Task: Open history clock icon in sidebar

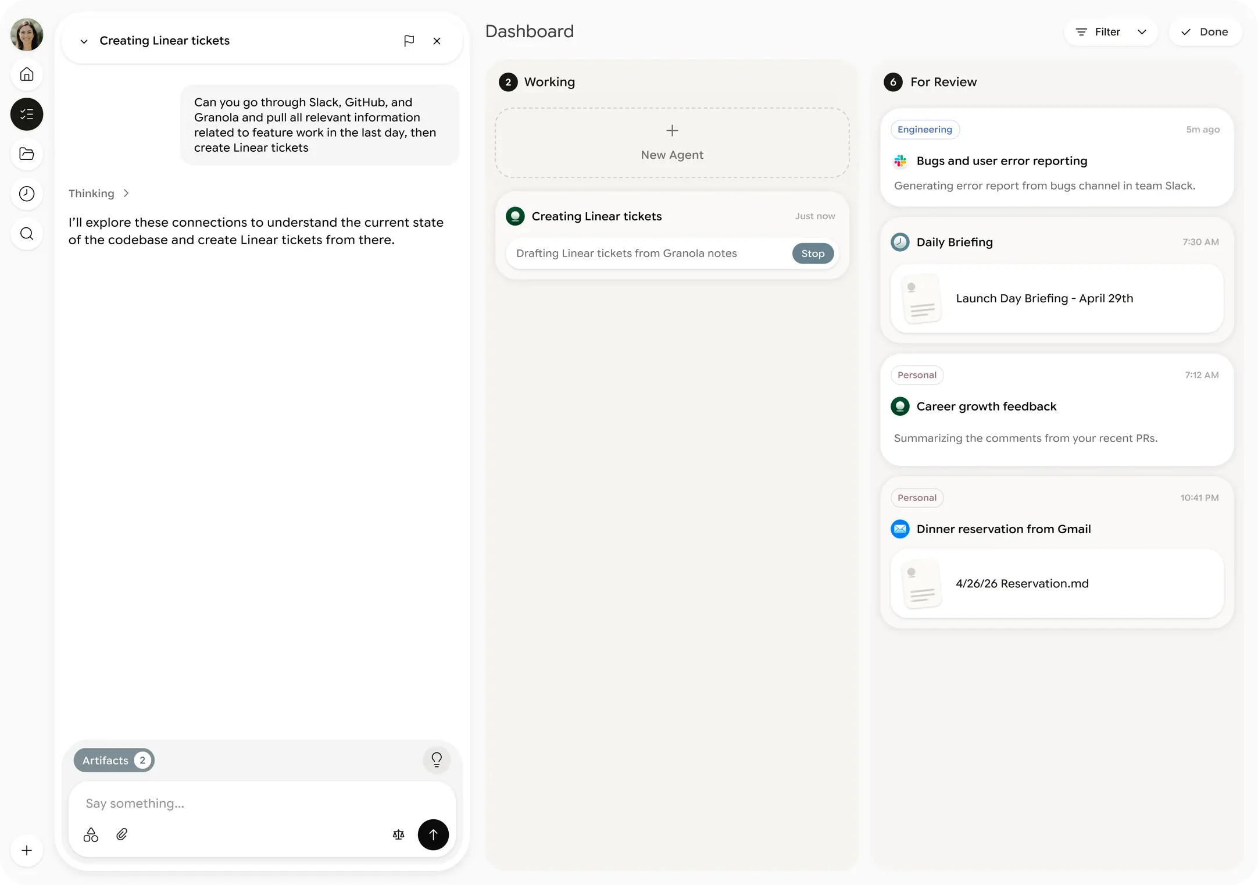Action: [x=27, y=194]
